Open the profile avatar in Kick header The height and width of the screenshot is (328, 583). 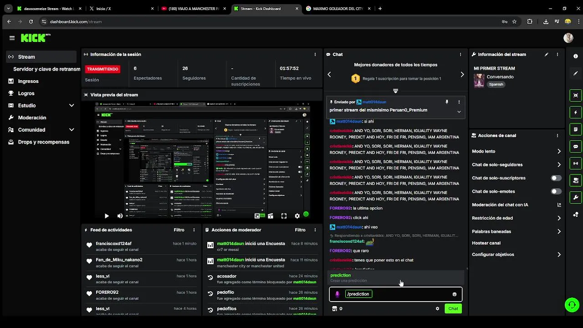[x=568, y=38]
